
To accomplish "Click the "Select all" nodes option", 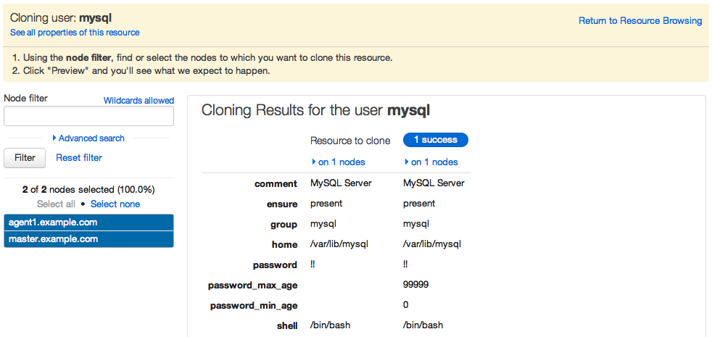I will pos(56,204).
